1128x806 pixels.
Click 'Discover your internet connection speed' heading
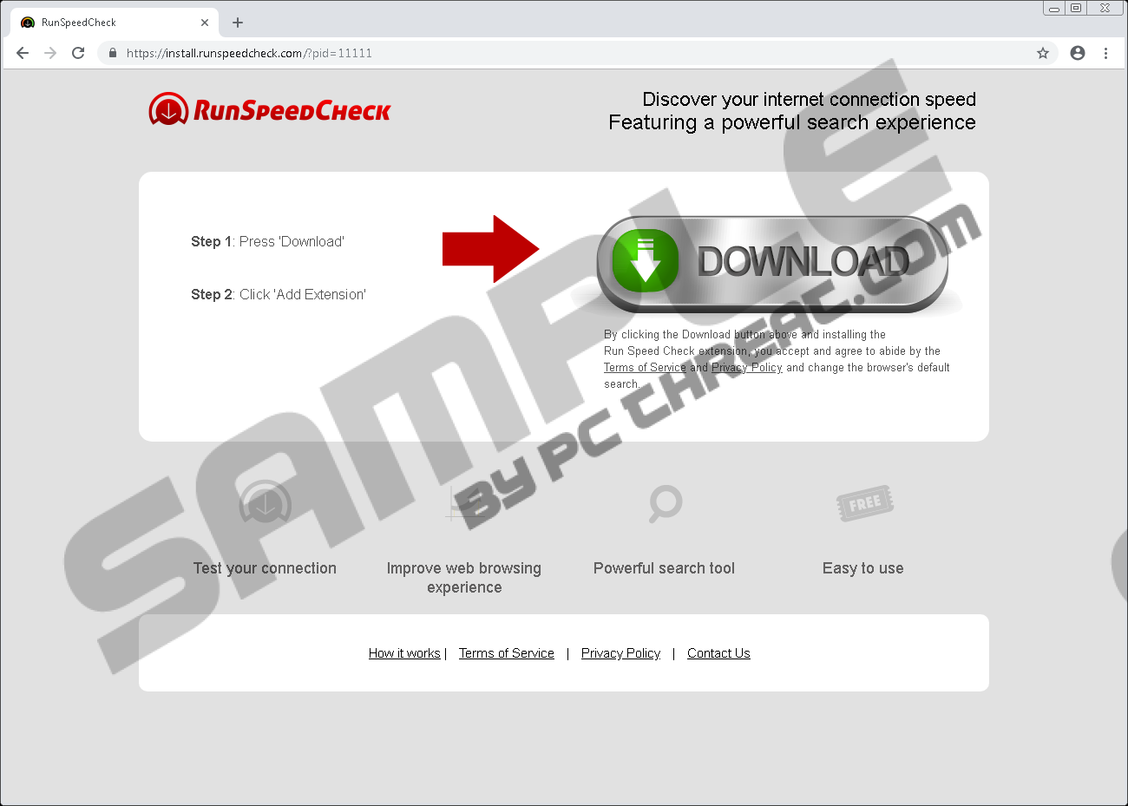click(809, 99)
